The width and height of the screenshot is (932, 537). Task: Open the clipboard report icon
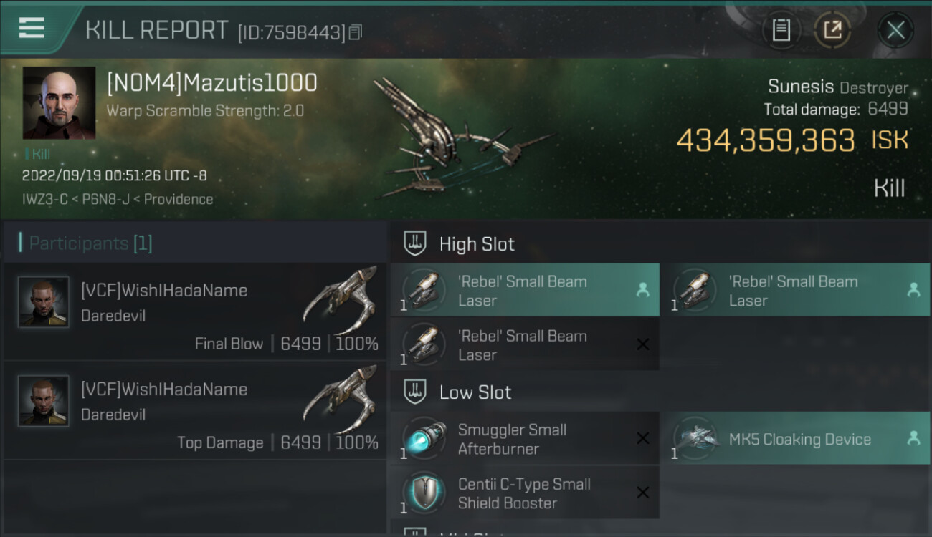(x=781, y=30)
